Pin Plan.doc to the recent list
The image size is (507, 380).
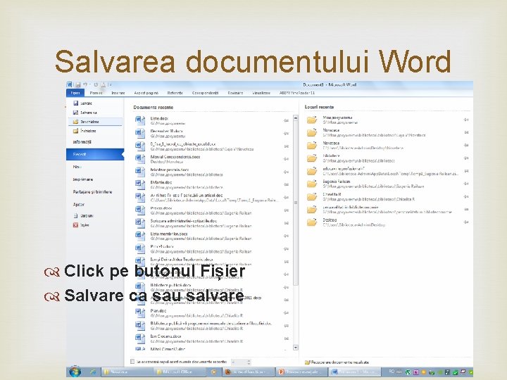tap(286, 312)
